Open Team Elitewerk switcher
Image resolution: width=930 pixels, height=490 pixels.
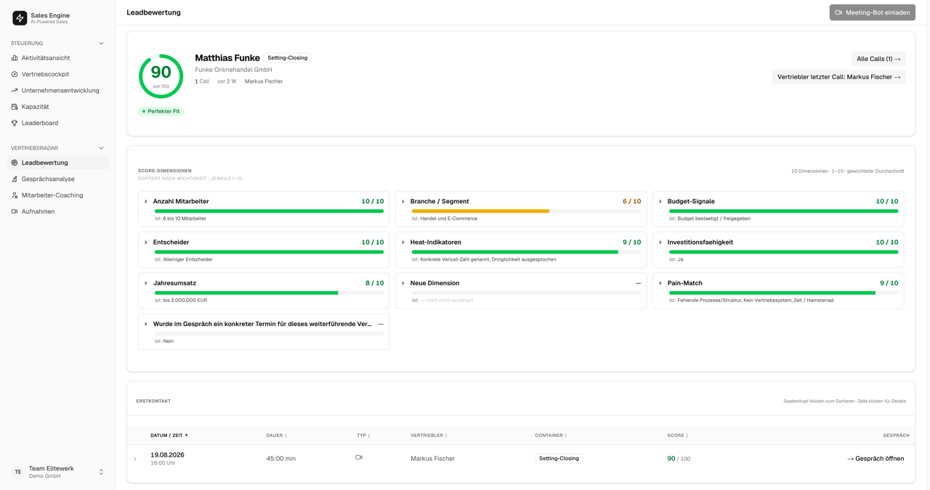(x=58, y=472)
